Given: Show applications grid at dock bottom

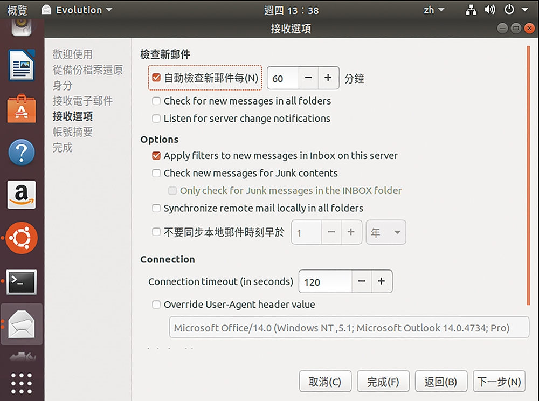Looking at the screenshot, I should tap(22, 383).
